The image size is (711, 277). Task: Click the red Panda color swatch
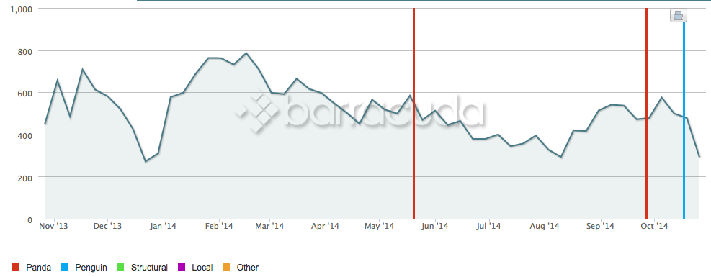click(16, 267)
